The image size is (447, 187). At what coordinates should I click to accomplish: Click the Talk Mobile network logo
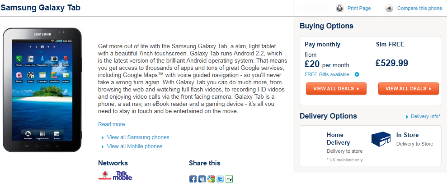122,175
